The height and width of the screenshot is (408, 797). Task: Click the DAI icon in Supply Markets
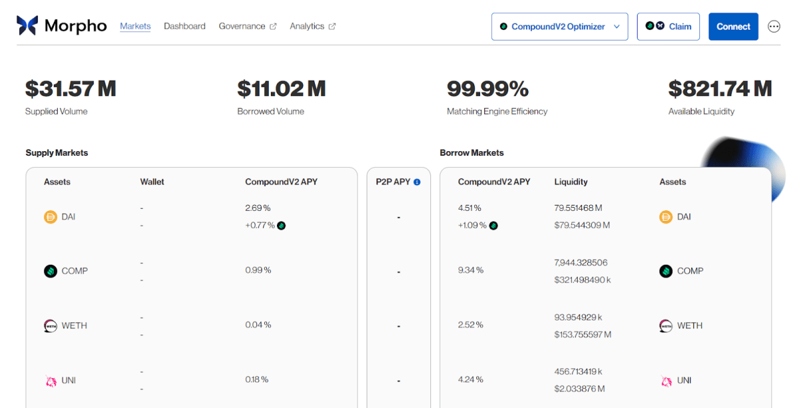click(x=50, y=217)
